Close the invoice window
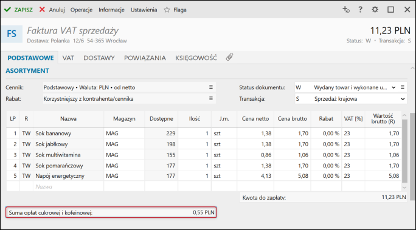Screen dimensions: 416x230 point(407,10)
